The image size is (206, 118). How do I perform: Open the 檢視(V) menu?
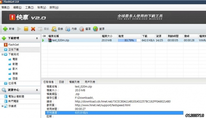click(42, 7)
